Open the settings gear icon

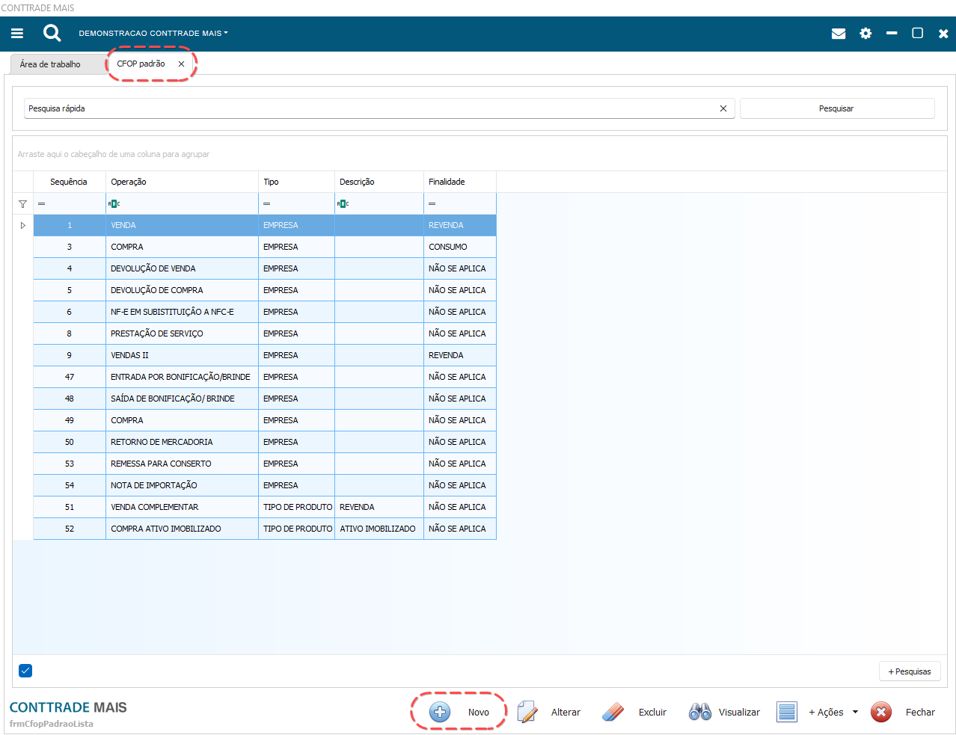[x=865, y=34]
